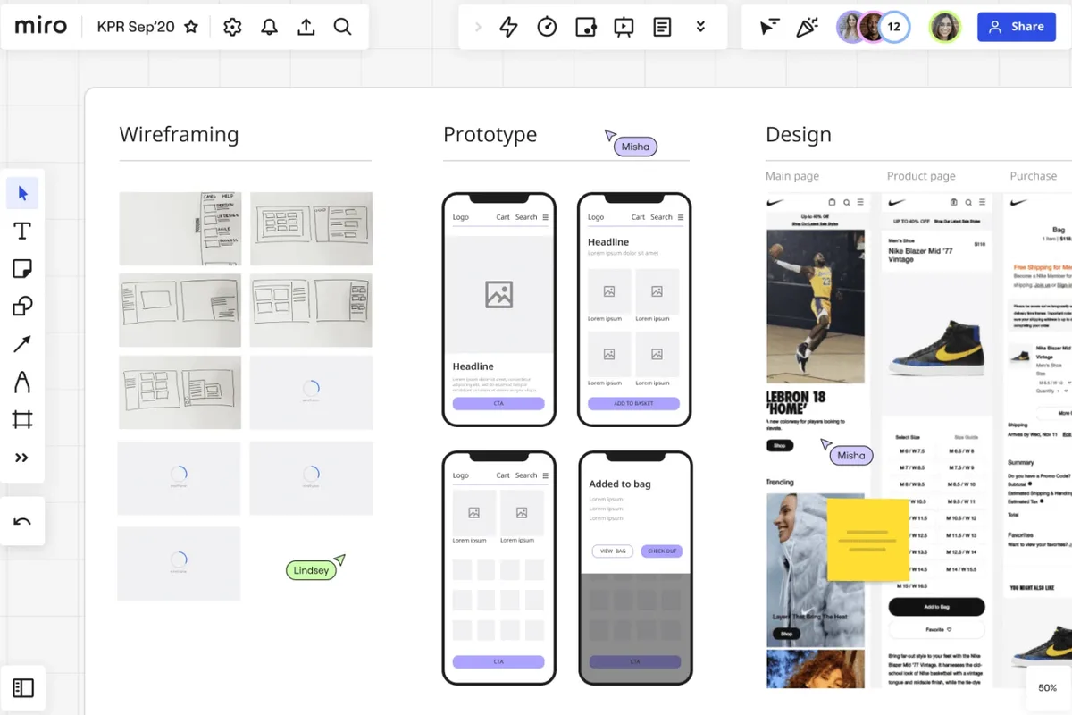Click the Shop button under LeBron headline
The width and height of the screenshot is (1072, 715).
tap(779, 445)
